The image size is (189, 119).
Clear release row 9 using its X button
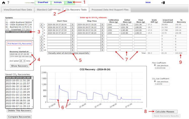click(x=42, y=47)
